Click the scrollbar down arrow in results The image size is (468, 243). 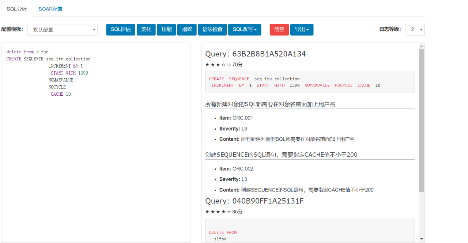pos(422,239)
